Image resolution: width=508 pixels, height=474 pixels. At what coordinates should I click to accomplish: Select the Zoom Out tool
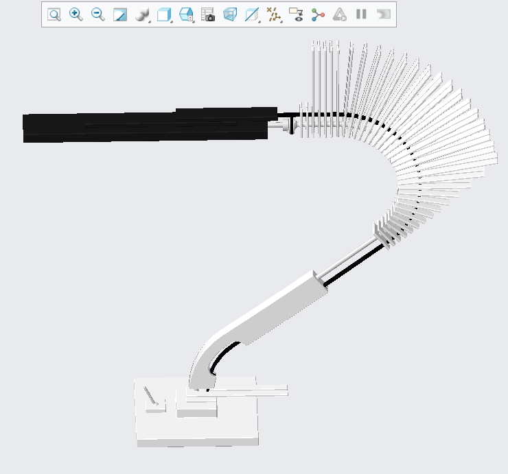98,14
